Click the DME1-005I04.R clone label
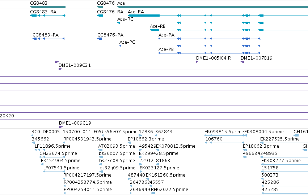Screen dimensions: 308x195 coord(214,58)
